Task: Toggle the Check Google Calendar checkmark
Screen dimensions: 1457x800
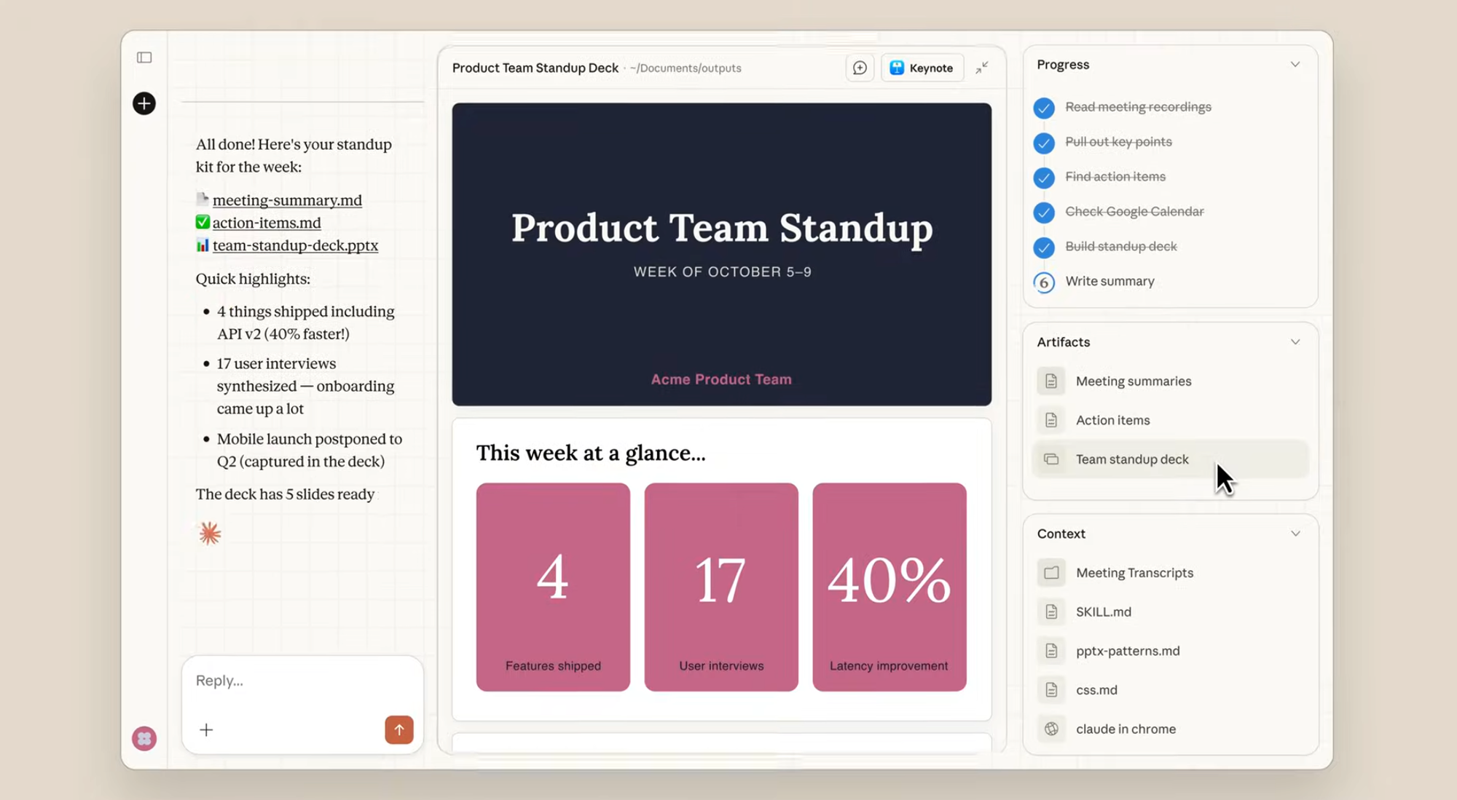Action: tap(1044, 212)
